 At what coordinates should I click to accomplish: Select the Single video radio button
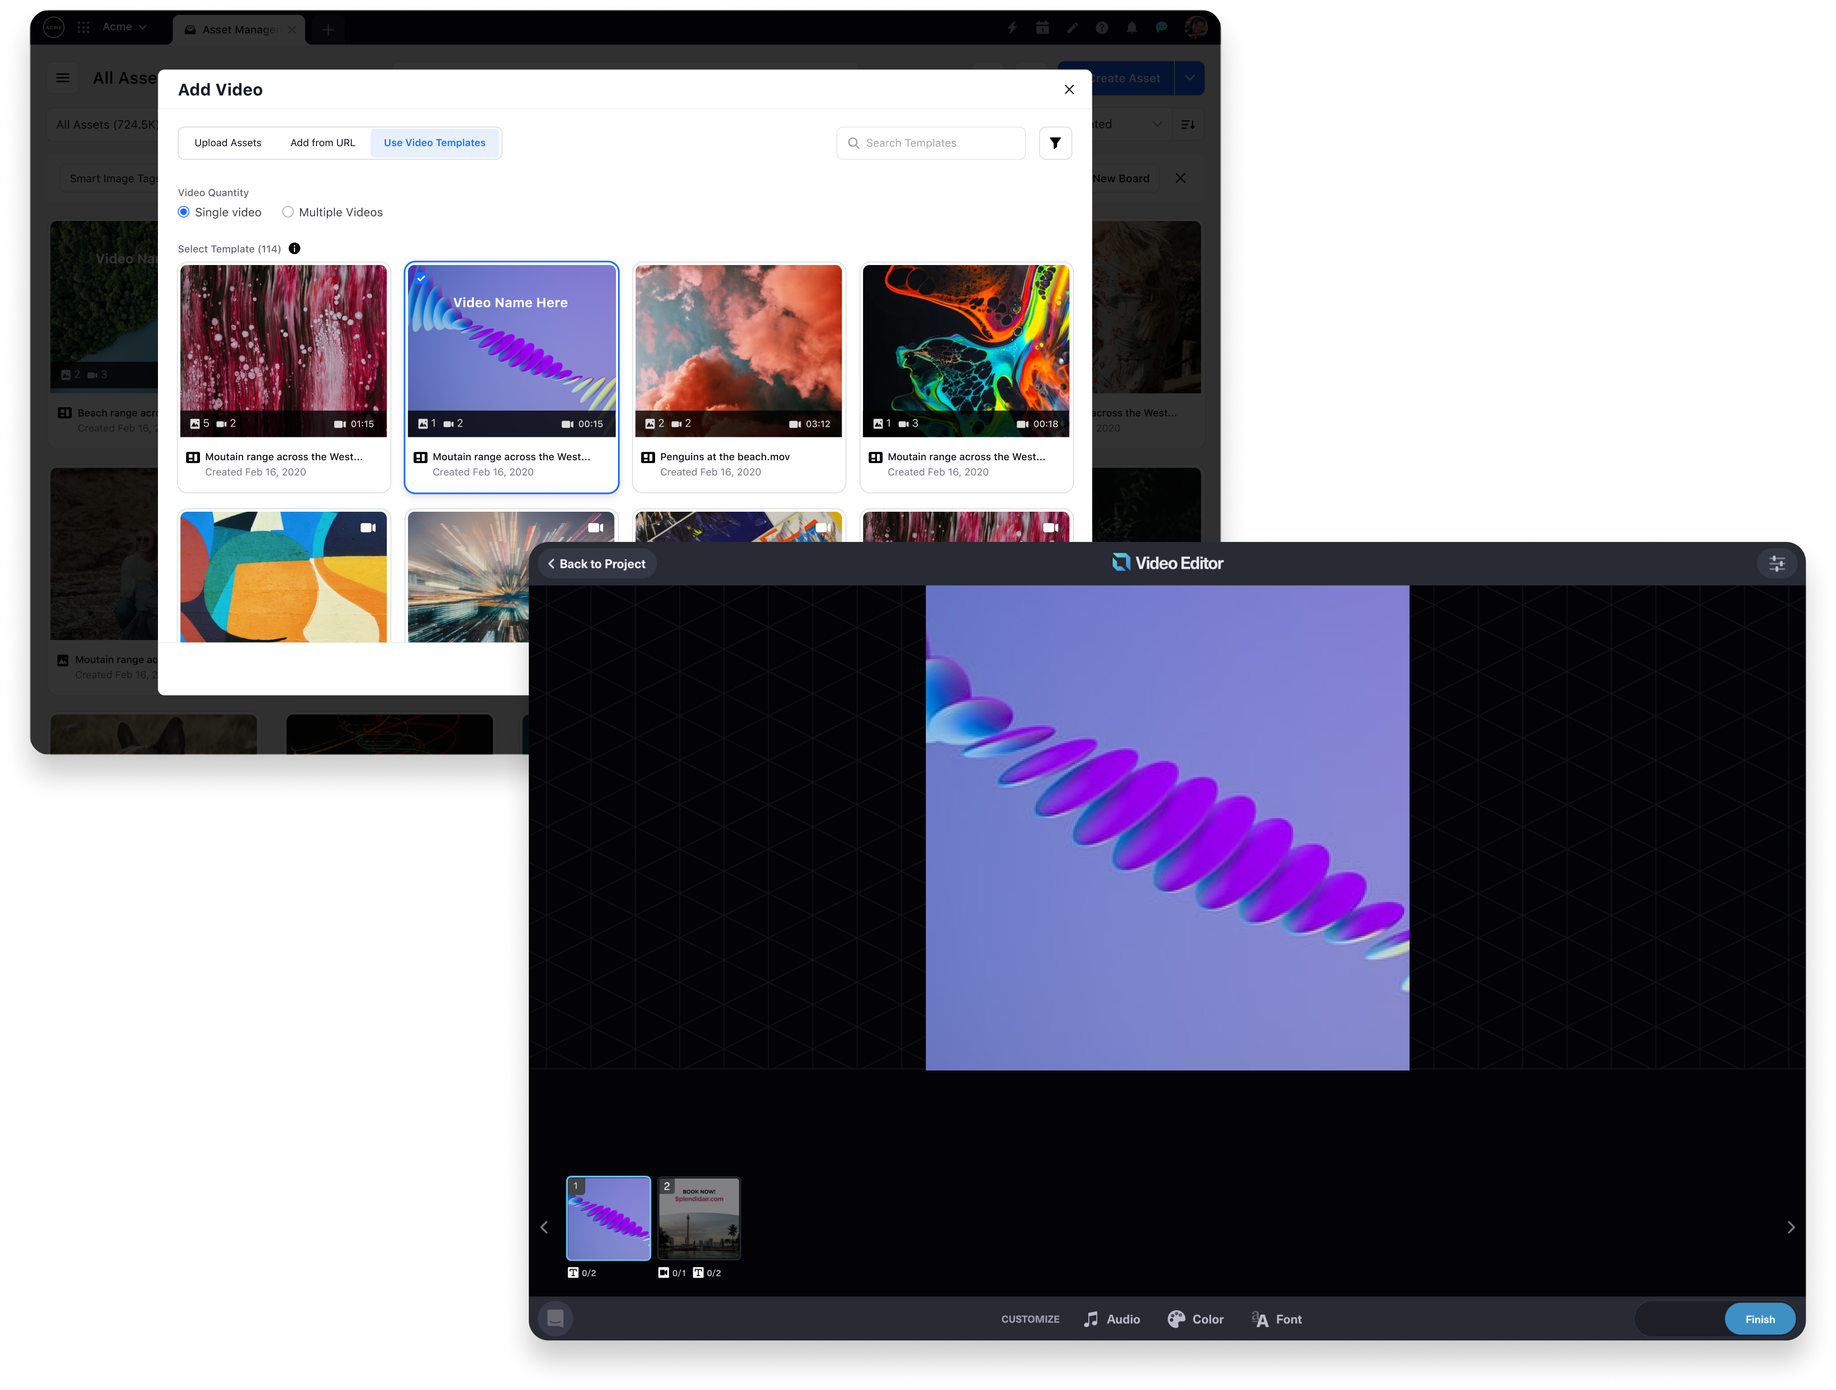tap(184, 213)
